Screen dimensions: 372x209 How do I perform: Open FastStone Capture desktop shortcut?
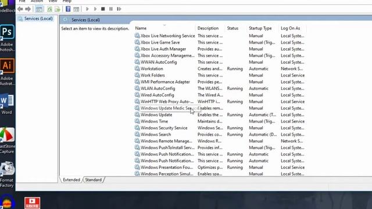(x=7, y=140)
